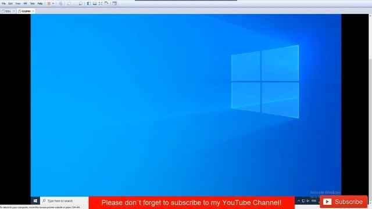Viewport: 372px width, 209px height.
Task: Open the View menu
Action: pyautogui.click(x=18, y=3)
